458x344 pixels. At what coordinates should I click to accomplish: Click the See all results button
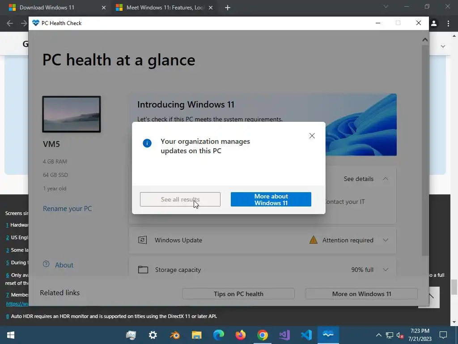tap(180, 199)
